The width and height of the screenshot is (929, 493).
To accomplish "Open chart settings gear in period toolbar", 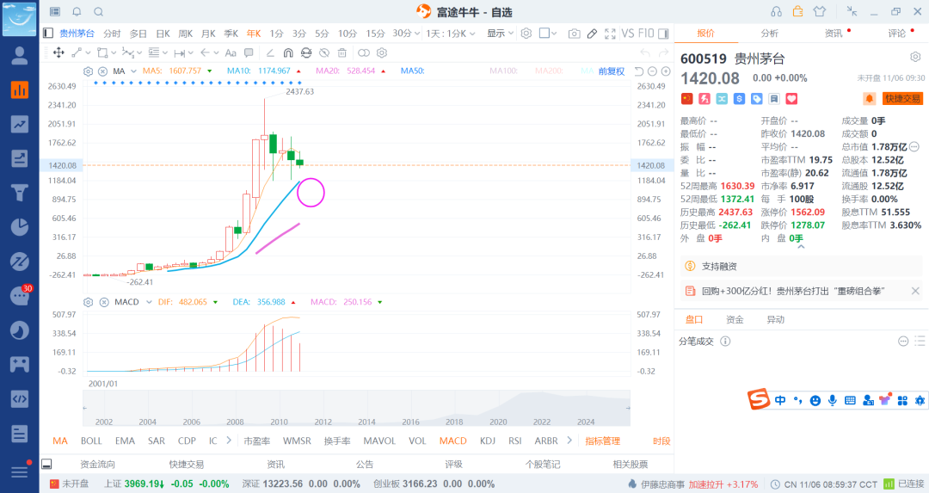I will pos(526,34).
